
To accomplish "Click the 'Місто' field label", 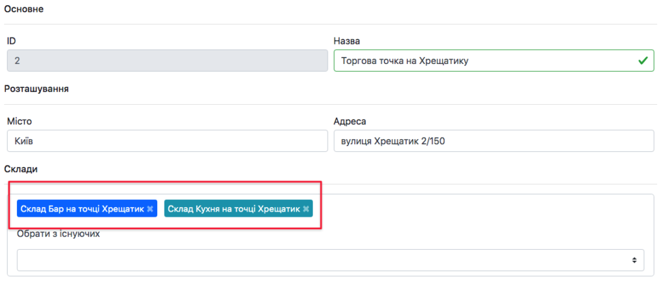I will click(19, 121).
